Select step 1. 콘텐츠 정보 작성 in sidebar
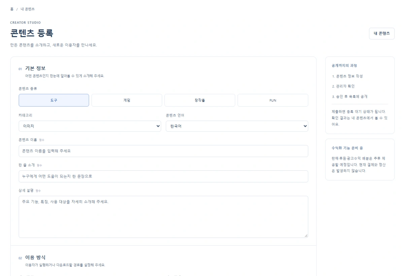The height and width of the screenshot is (276, 404). point(347,76)
